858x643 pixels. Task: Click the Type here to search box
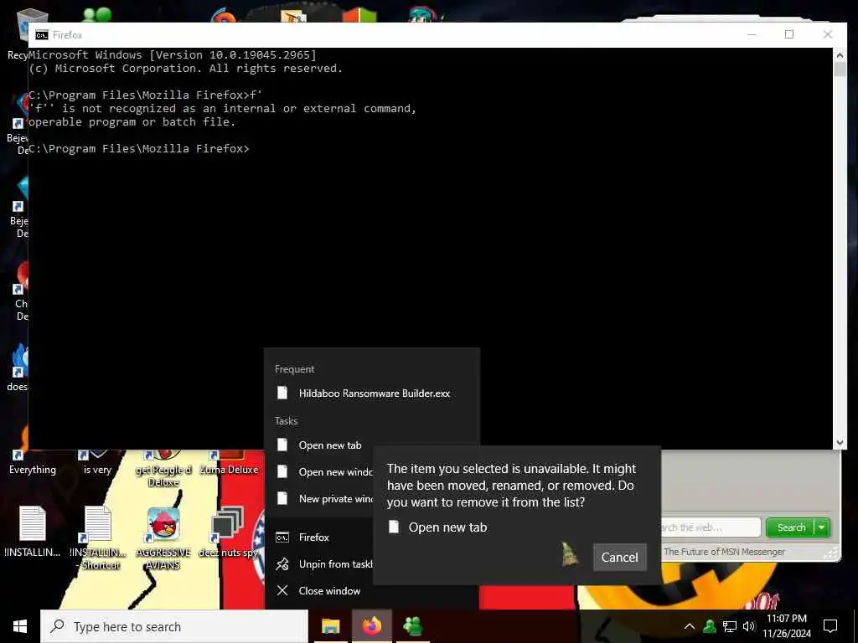[174, 626]
